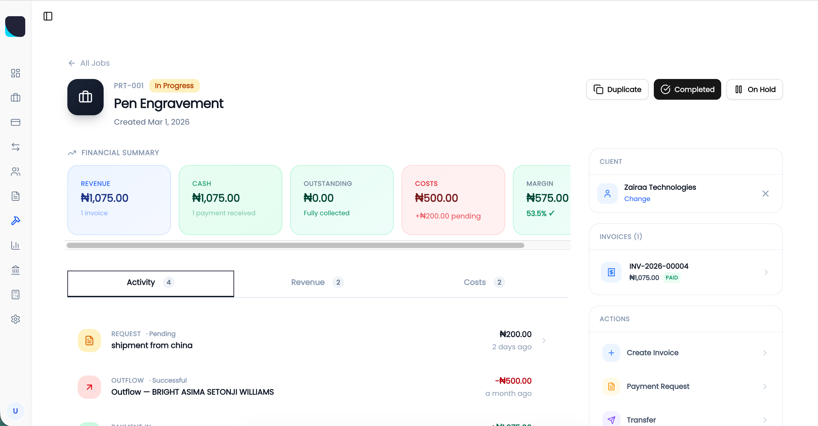Open the Cards payments icon in sidebar
This screenshot has height=426, width=818.
coord(16,122)
